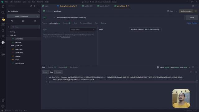This screenshot has width=199, height=112.
Task: Open dropdown arrow next to New HTTP Request
Action: (x=38, y=16)
